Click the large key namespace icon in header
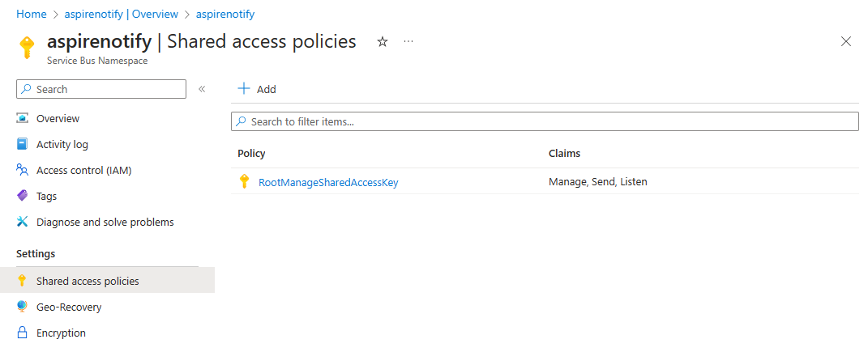 pyautogui.click(x=27, y=48)
